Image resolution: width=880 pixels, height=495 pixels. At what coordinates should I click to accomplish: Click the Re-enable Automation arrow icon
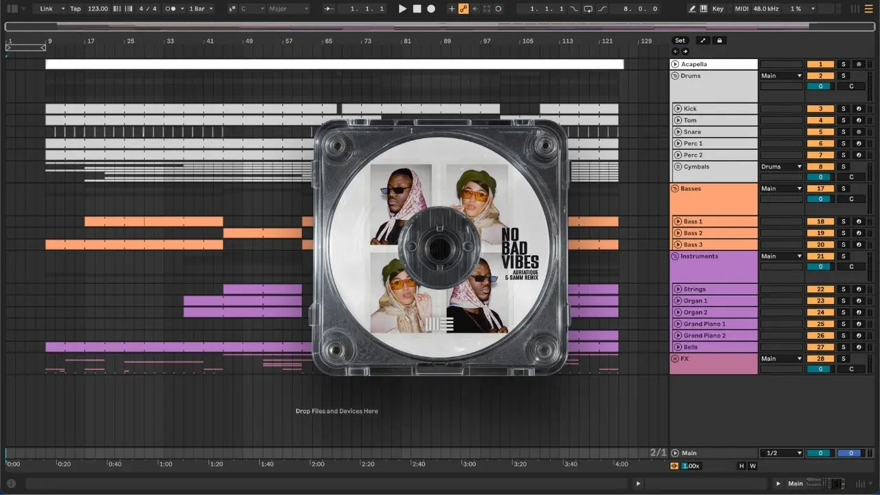pos(475,9)
